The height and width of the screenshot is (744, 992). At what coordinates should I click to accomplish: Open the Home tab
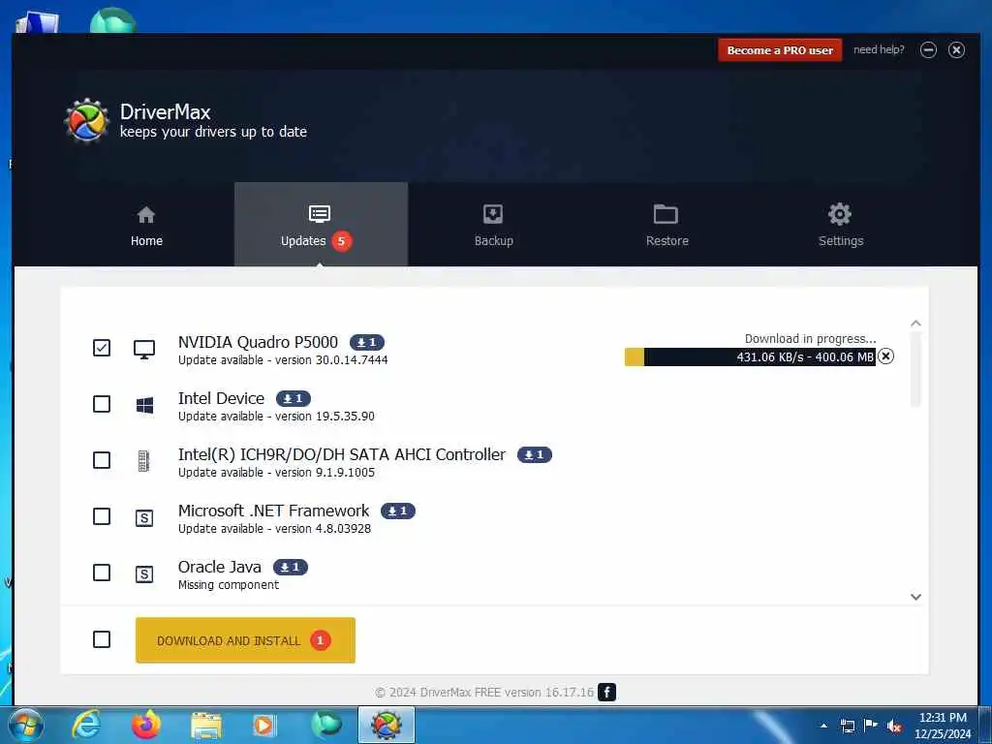146,225
